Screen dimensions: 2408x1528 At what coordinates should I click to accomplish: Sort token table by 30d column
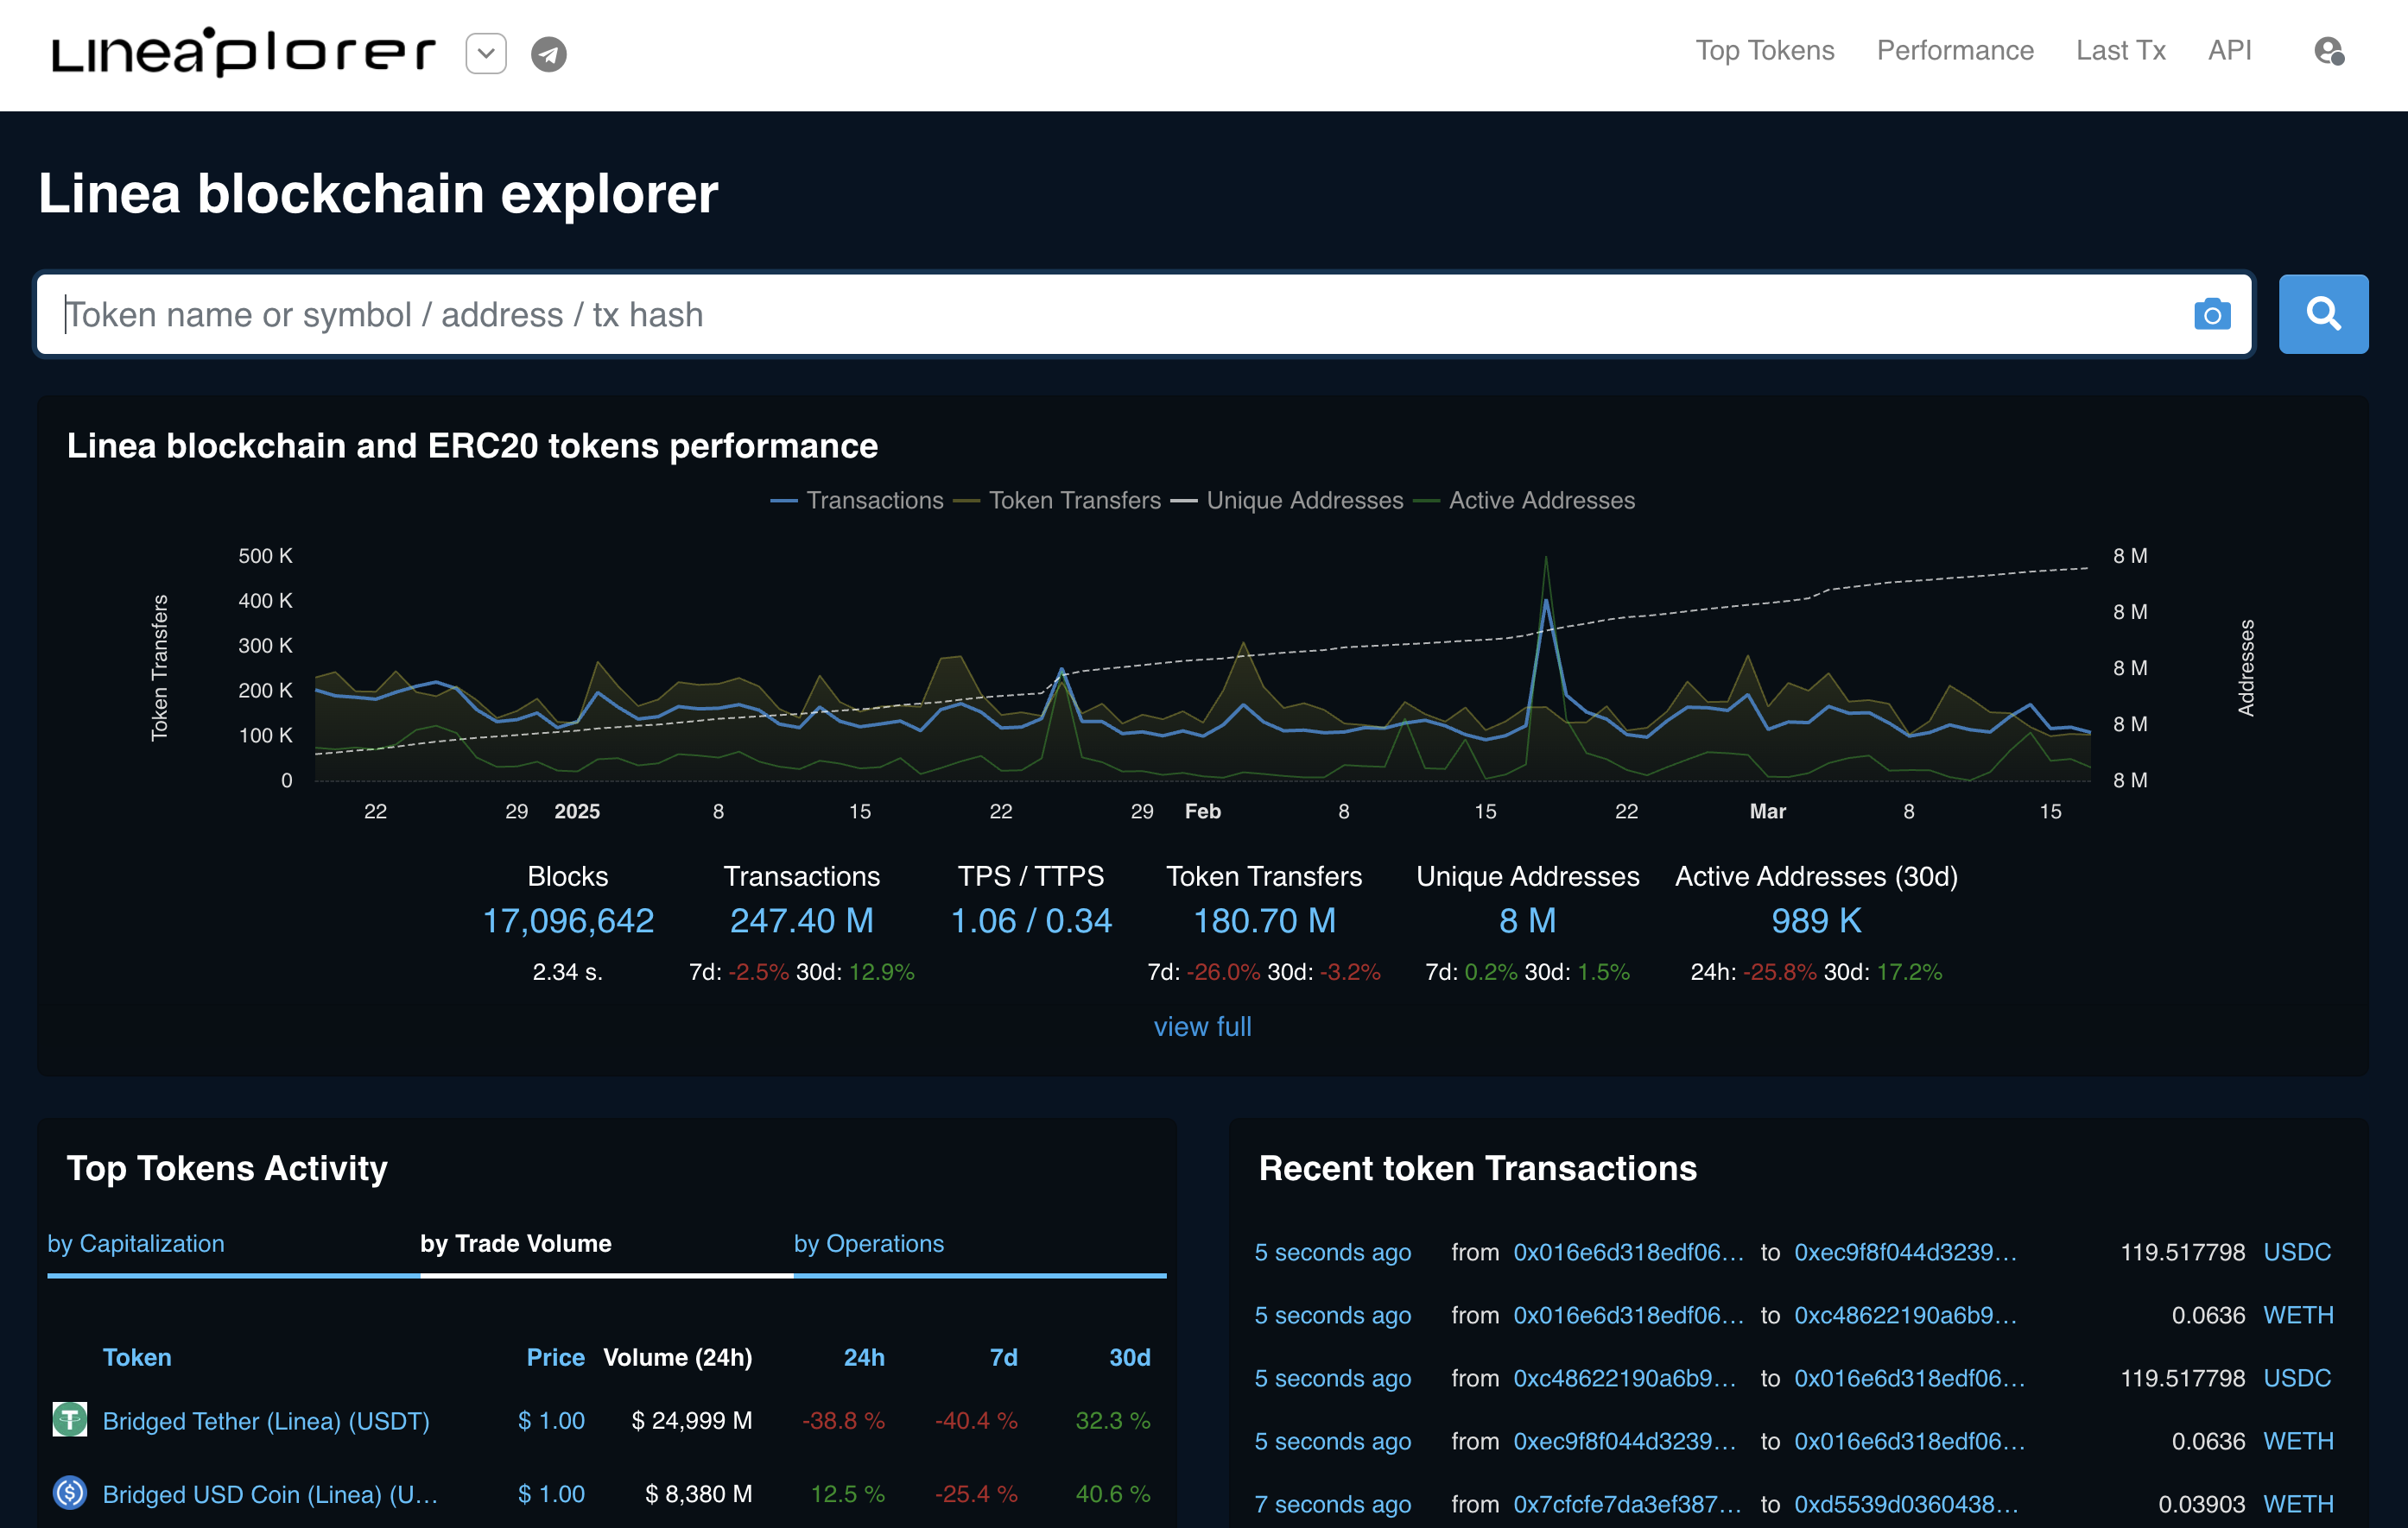tap(1129, 1357)
